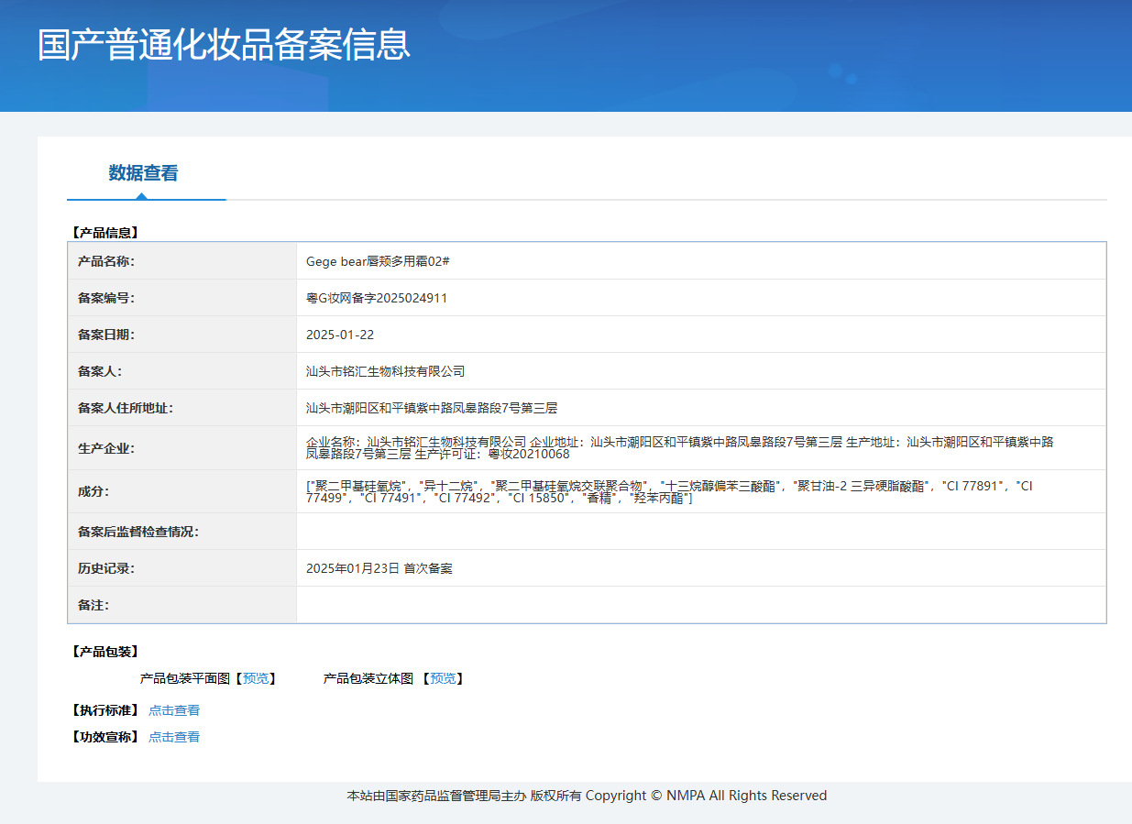1132x824 pixels.
Task: Click 点击查看 next to 功效宣称
Action: [x=174, y=737]
